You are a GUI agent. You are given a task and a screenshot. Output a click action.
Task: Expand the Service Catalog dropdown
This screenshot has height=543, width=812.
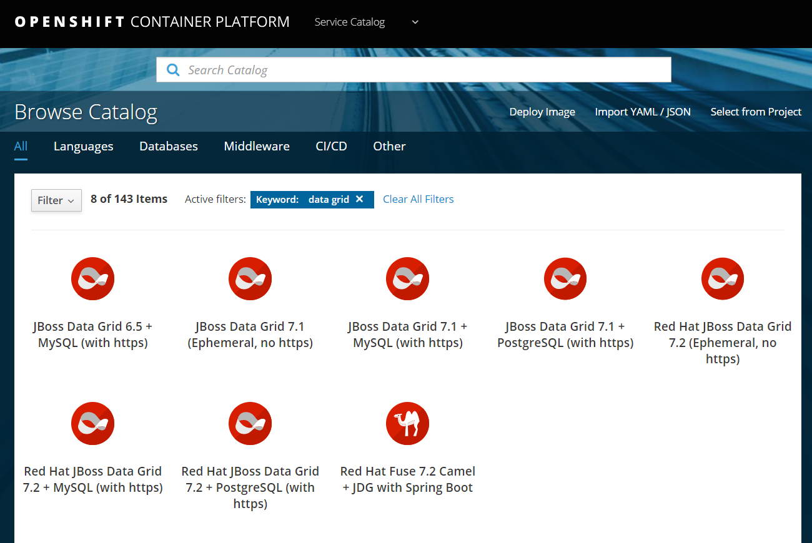tap(367, 22)
